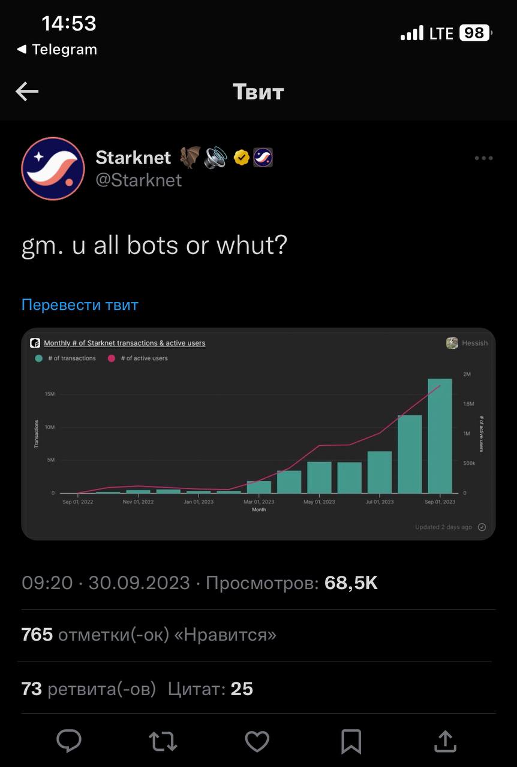The height and width of the screenshot is (767, 517).
Task: Tap the Starknet display name
Action: pos(133,158)
